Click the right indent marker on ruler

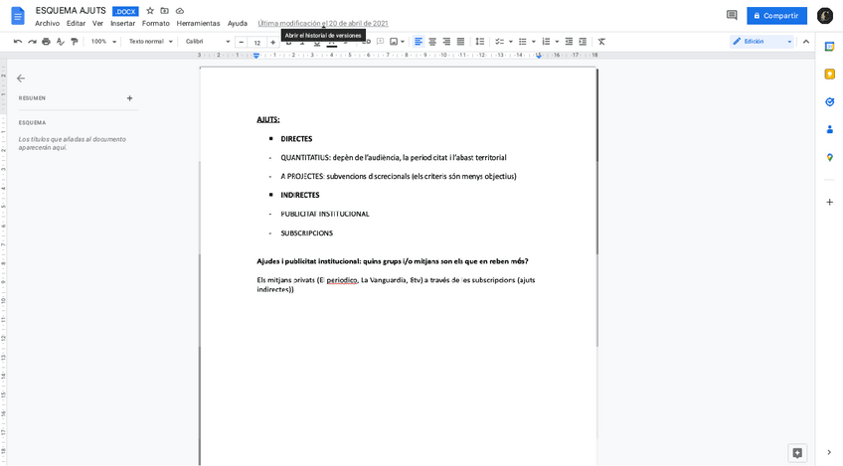[x=538, y=56]
